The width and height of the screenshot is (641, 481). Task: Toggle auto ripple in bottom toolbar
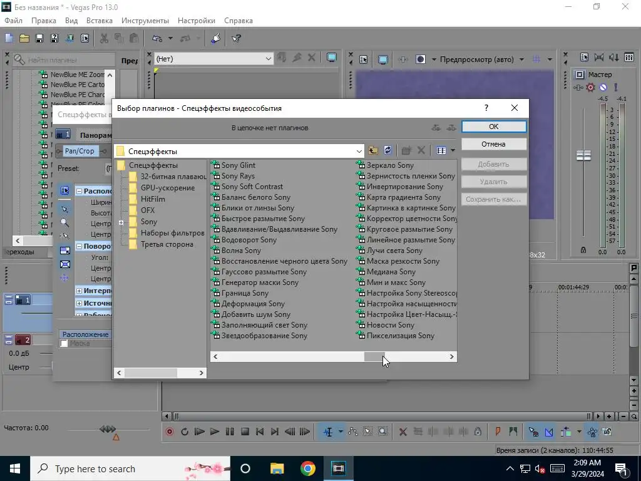(566, 432)
